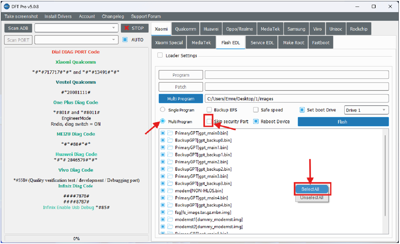
Task: Uncheck the fsg[fs_image.tar.gz.mbn.img] checkbox
Action: [x=163, y=212]
